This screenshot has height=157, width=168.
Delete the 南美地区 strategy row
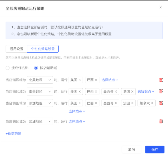[160, 91]
